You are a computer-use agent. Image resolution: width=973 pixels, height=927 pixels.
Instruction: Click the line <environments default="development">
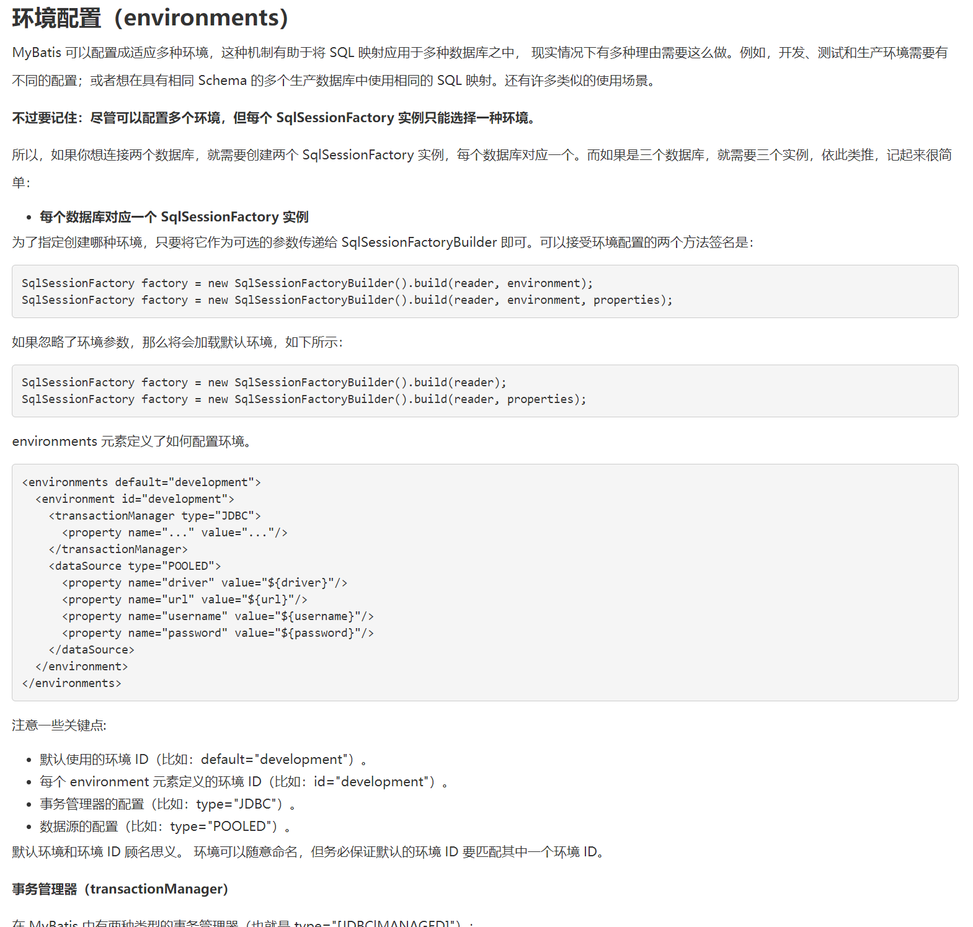141,482
